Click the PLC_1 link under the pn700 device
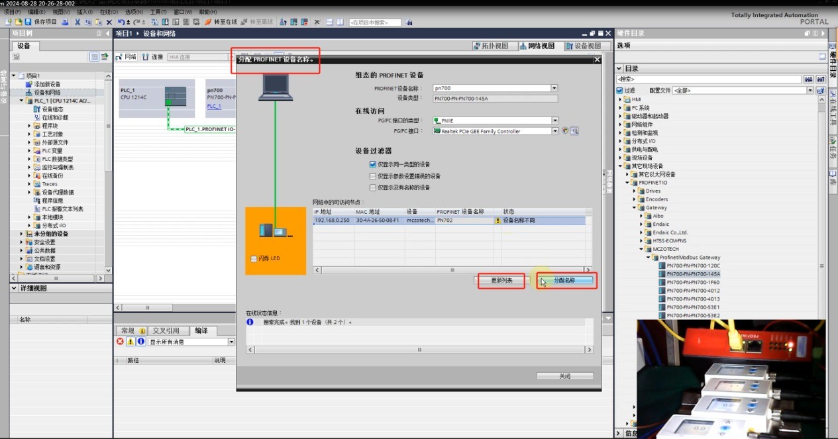 (x=214, y=106)
